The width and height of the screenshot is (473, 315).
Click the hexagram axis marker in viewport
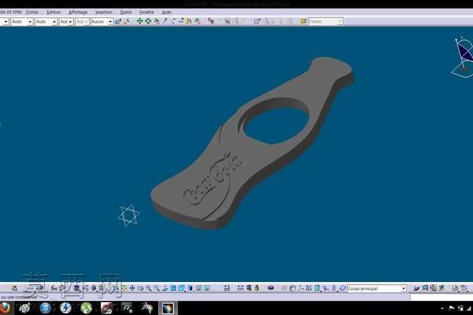(x=129, y=215)
